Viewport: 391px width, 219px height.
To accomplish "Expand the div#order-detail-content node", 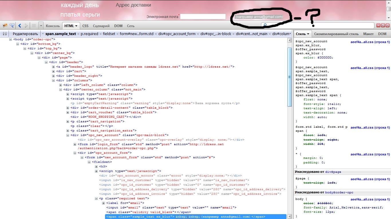I will click(68, 108).
